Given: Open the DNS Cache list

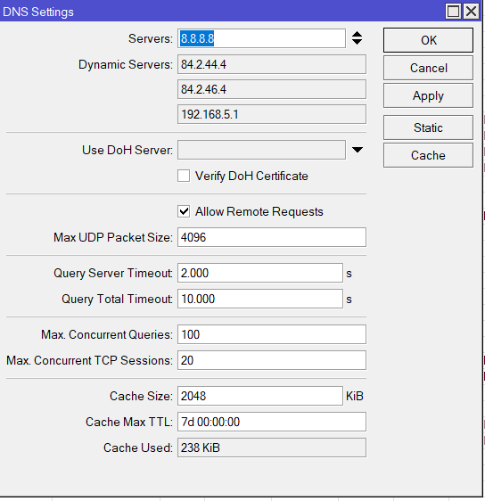Looking at the screenshot, I should 428,156.
